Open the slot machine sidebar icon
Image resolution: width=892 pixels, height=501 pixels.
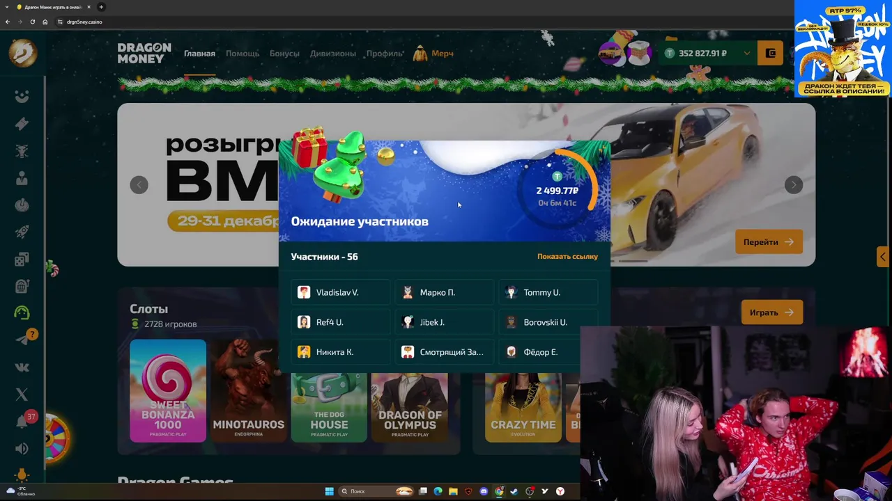22,286
